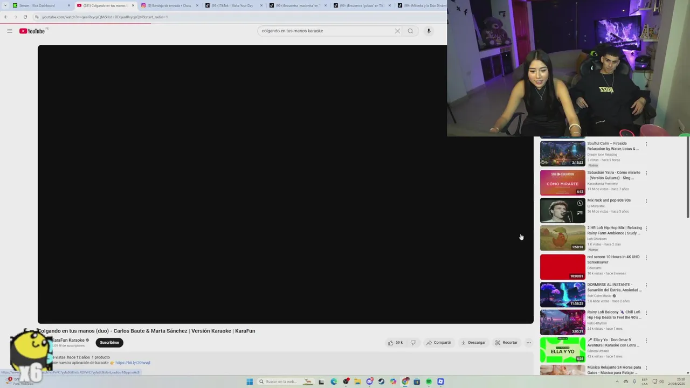
Task: Click the taskbar Buscar en la web box
Action: (x=286, y=382)
